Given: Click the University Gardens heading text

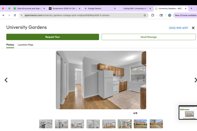Looking at the screenshot, I should [27, 27].
